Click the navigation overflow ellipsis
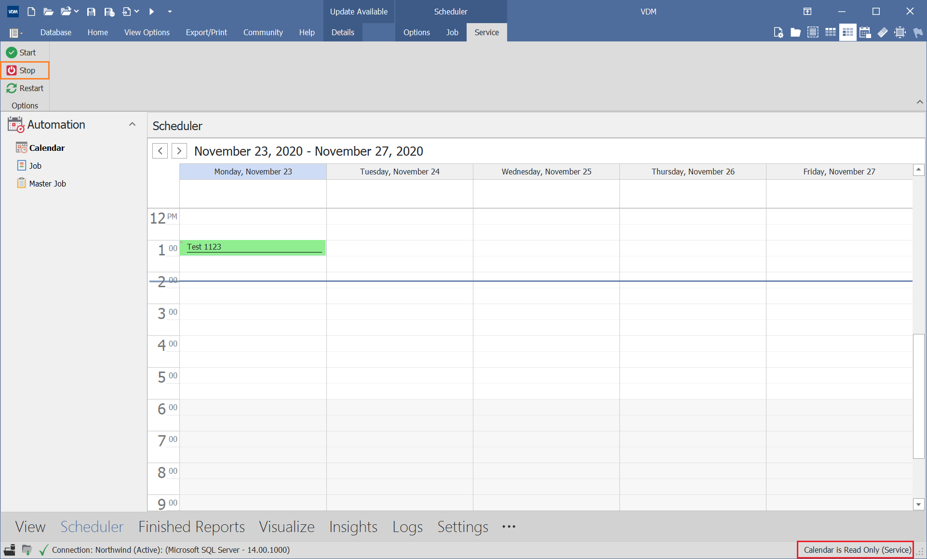The height and width of the screenshot is (559, 927). [x=509, y=527]
